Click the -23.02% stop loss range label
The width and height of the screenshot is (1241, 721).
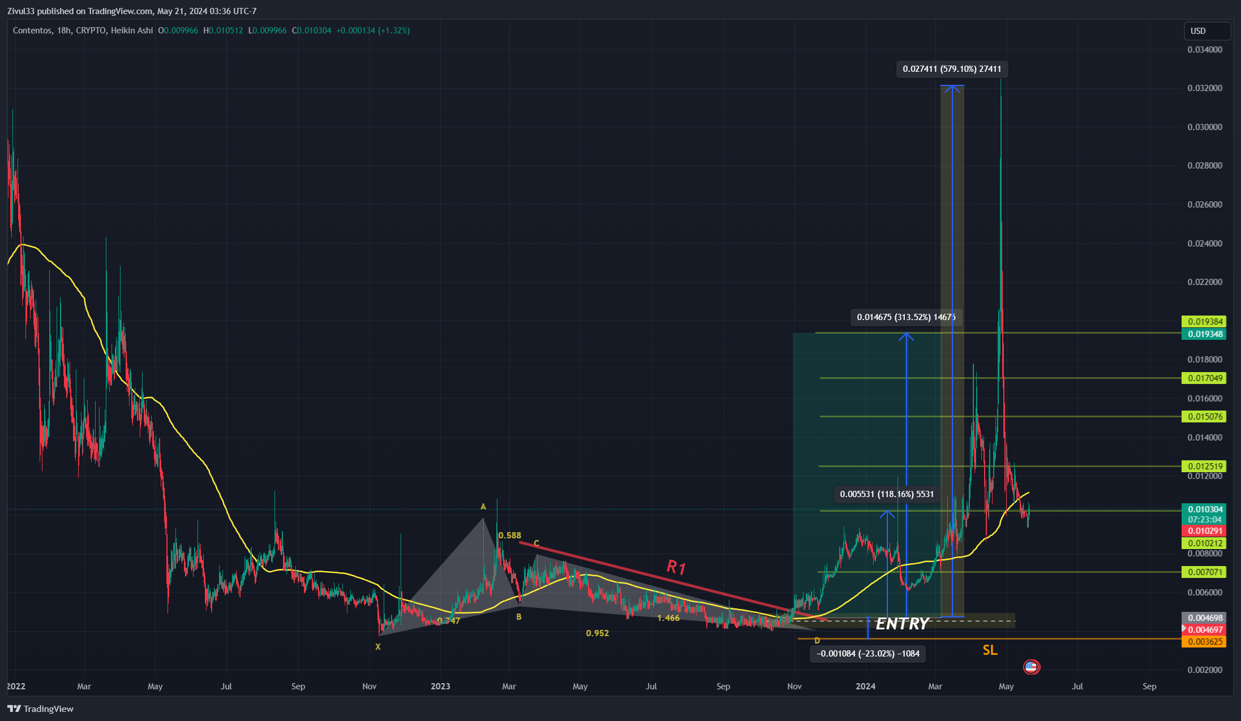tap(868, 654)
